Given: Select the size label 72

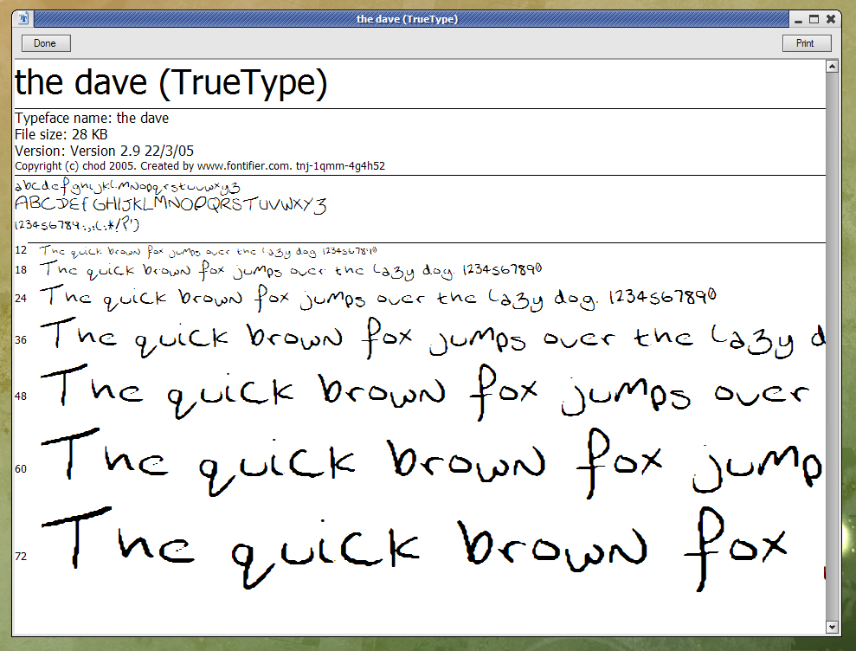Looking at the screenshot, I should click(x=21, y=557).
